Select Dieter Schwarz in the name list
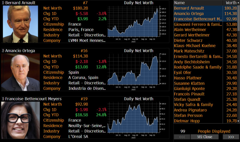 pyautogui.click(x=188, y=41)
